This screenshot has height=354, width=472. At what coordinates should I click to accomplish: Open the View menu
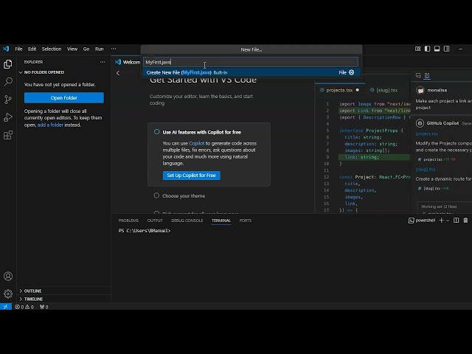72,49
